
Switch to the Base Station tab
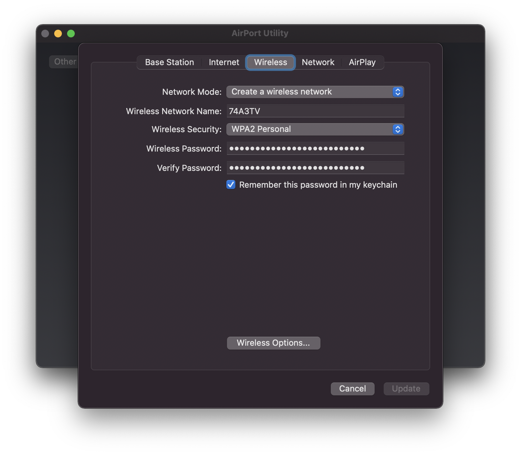170,62
